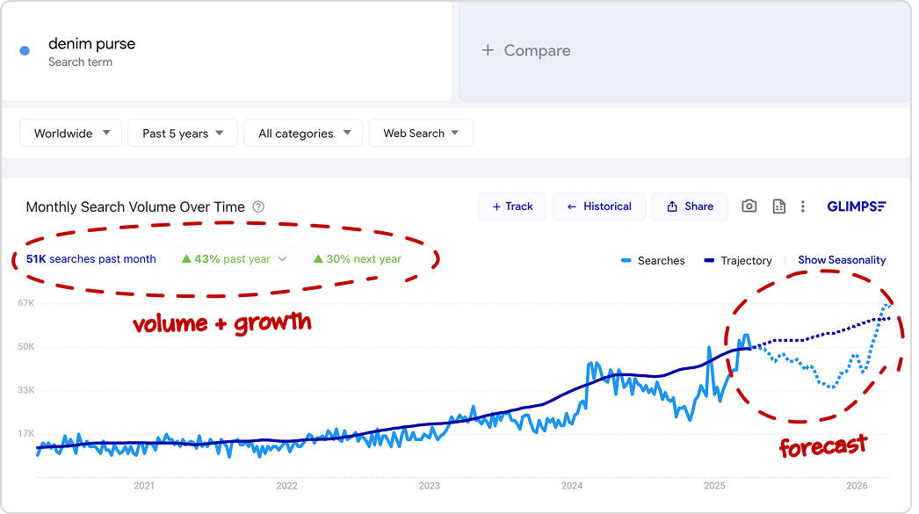This screenshot has width=919, height=514.
Task: Click the Glimpse logo
Action: point(856,206)
